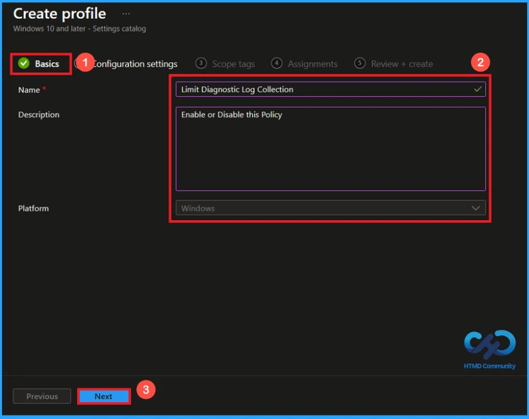Click the 'Name' field label
529x419 pixels.
click(29, 90)
